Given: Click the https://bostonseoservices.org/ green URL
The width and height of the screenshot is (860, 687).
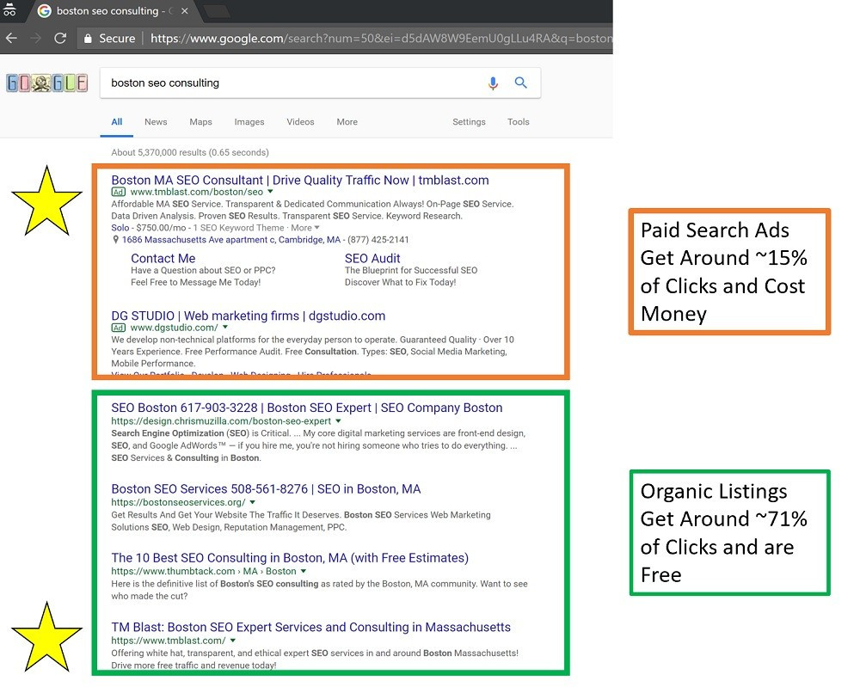Looking at the screenshot, I should (x=178, y=502).
